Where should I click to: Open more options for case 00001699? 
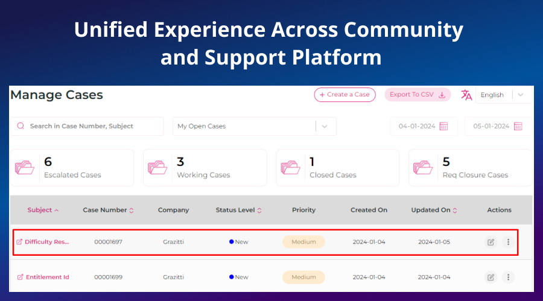[508, 277]
